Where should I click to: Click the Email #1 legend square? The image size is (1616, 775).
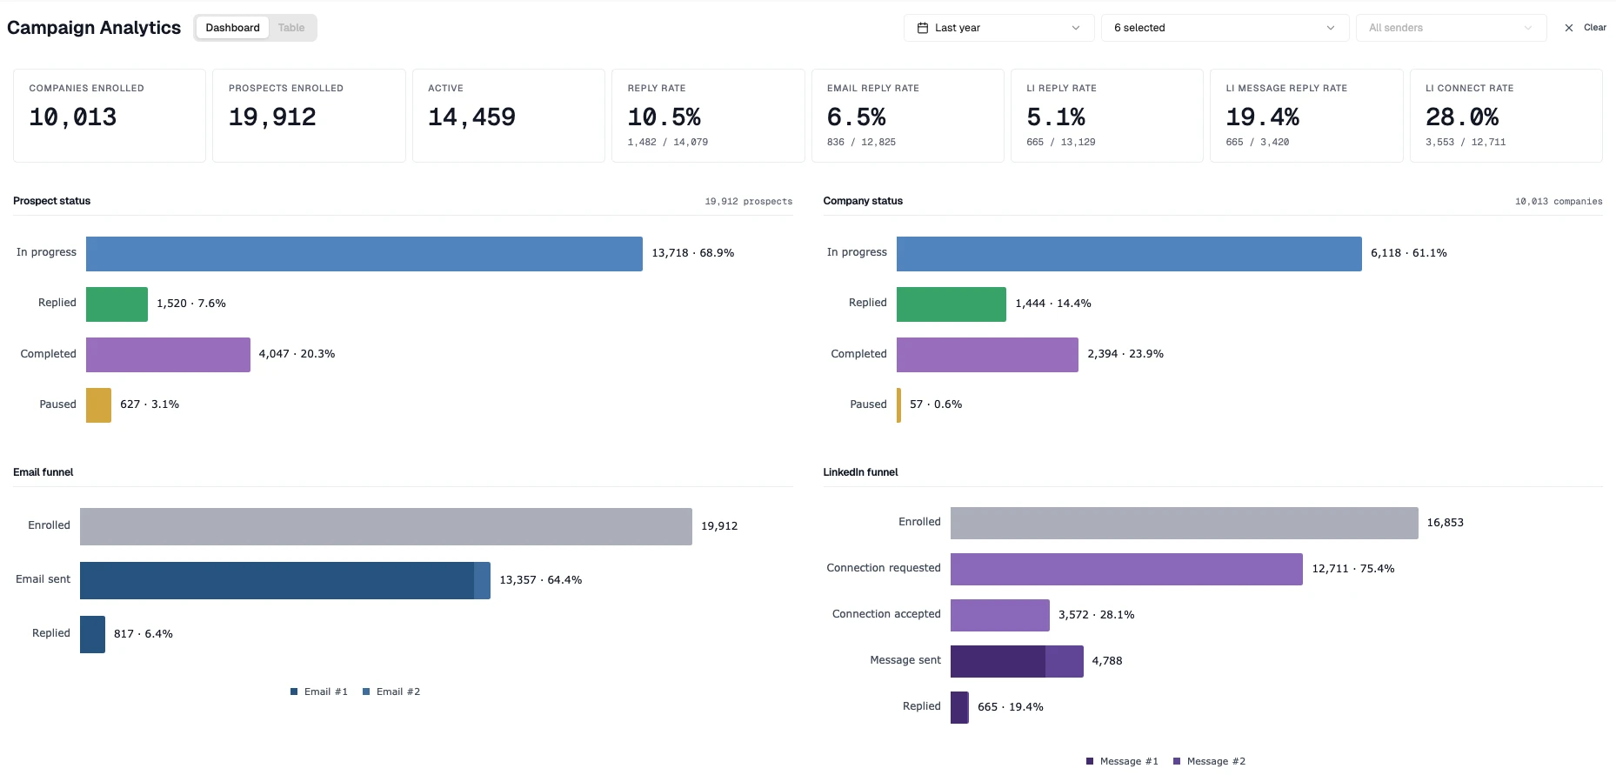click(x=294, y=691)
